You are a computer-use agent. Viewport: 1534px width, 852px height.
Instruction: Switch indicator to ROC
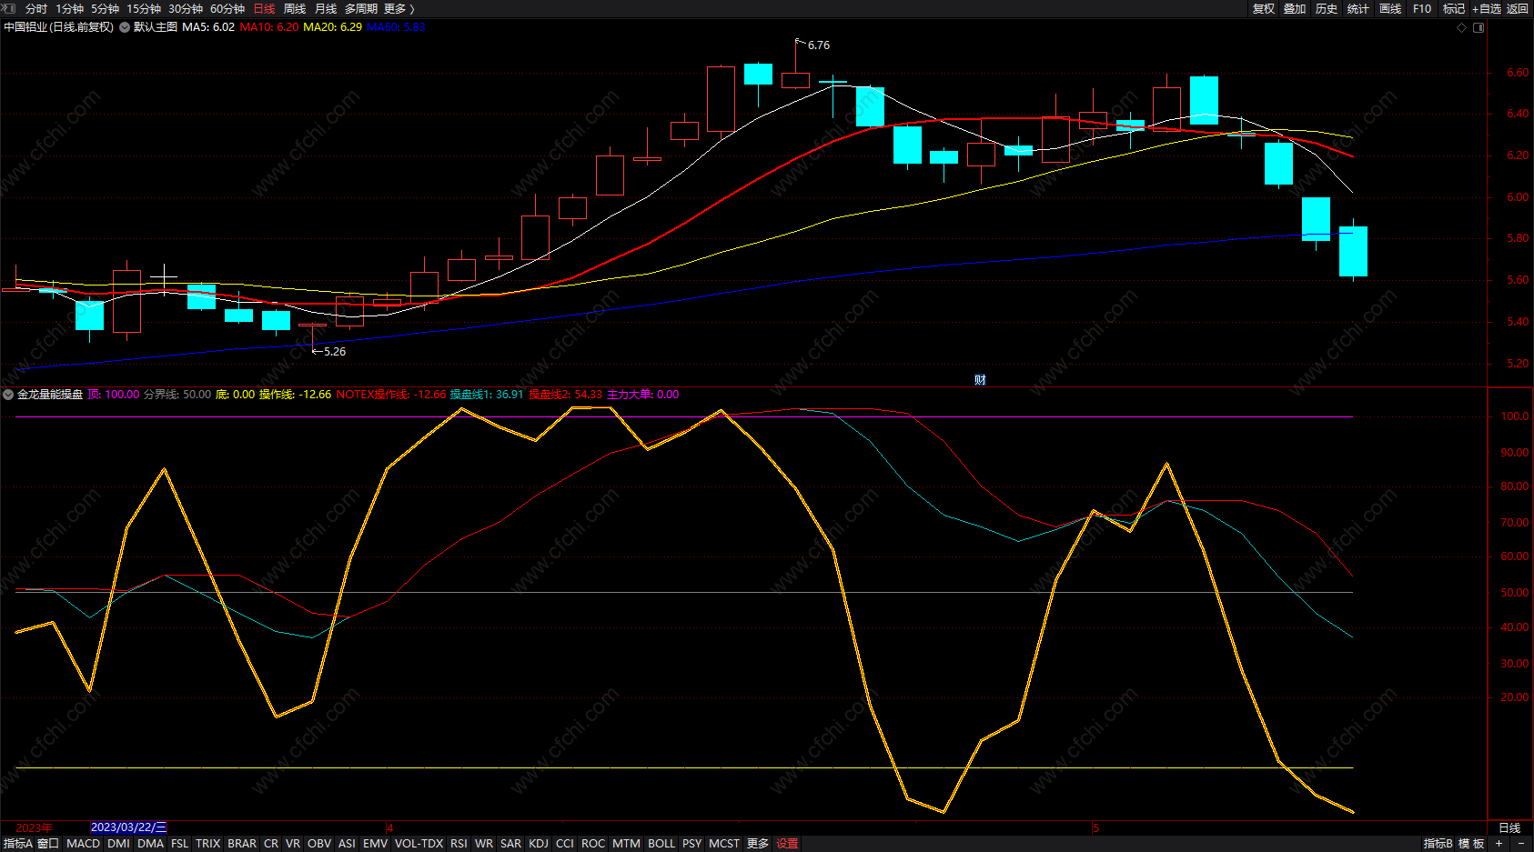click(x=593, y=844)
